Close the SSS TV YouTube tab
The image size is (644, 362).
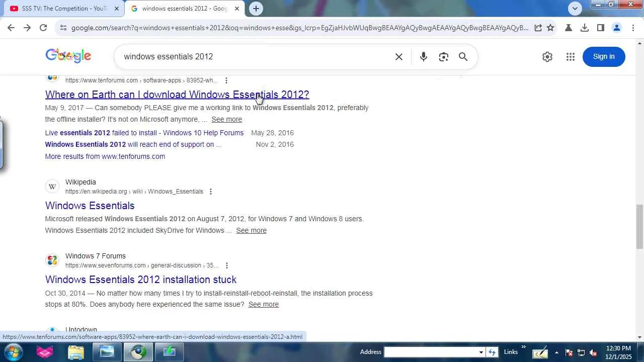tap(117, 9)
